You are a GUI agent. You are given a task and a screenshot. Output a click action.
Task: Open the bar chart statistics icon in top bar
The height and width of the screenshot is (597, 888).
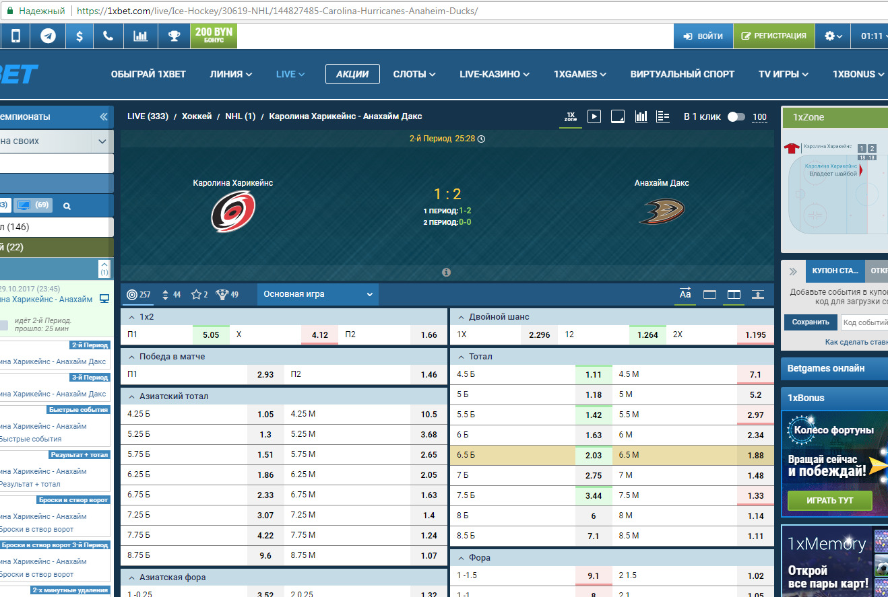(x=140, y=36)
